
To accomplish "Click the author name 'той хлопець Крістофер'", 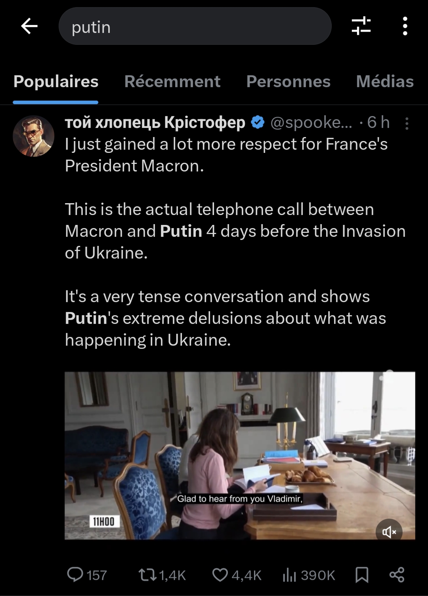I will pyautogui.click(x=155, y=123).
